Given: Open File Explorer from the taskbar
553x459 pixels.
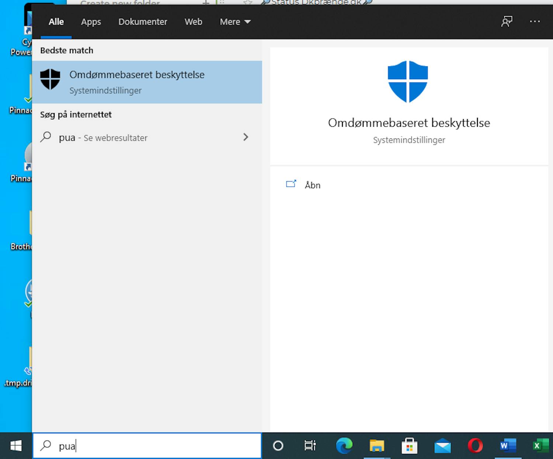Looking at the screenshot, I should click(376, 446).
